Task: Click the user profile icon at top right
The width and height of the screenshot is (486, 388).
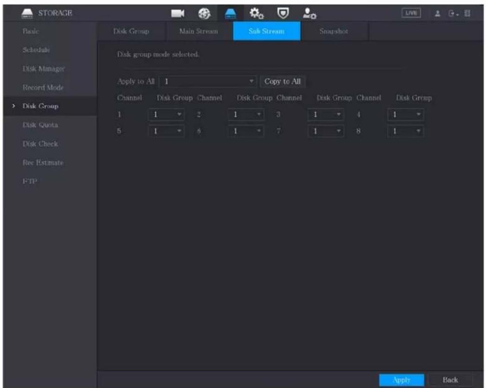Action: click(437, 13)
